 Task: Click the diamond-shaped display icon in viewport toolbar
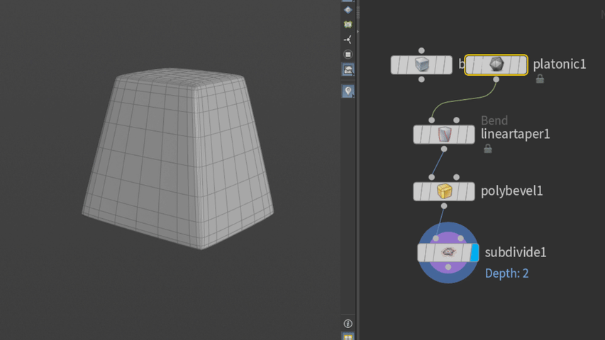(x=348, y=10)
